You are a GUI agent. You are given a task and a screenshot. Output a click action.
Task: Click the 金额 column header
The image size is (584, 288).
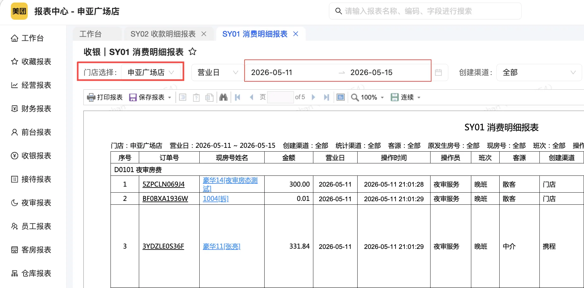[x=289, y=158]
